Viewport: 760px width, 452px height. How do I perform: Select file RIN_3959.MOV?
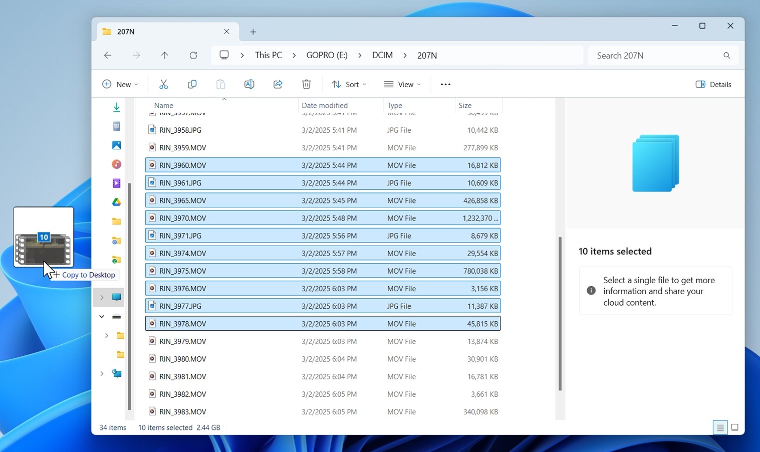click(323, 147)
